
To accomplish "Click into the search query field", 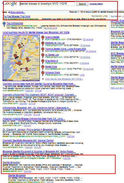I will [47, 4].
